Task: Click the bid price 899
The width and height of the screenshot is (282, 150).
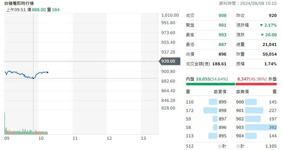Action: pos(222,102)
